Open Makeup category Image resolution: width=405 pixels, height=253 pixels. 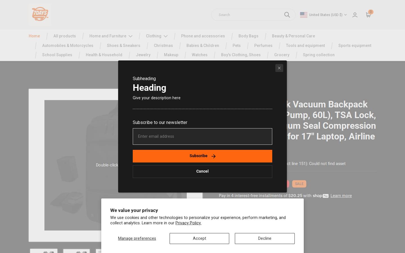171,55
